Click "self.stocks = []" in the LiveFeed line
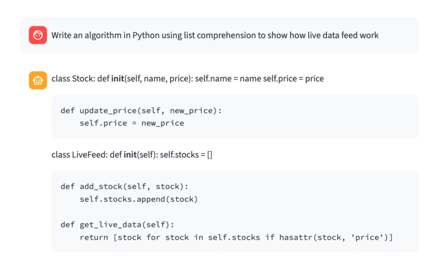This screenshot has height=262, width=443. pos(186,155)
